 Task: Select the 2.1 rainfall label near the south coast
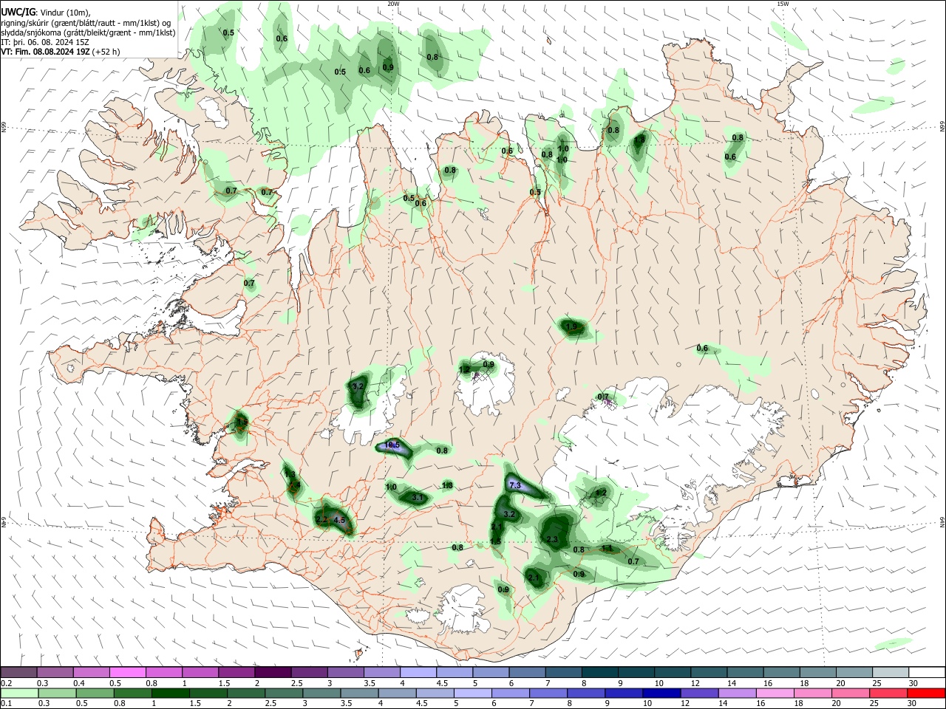tap(534, 578)
